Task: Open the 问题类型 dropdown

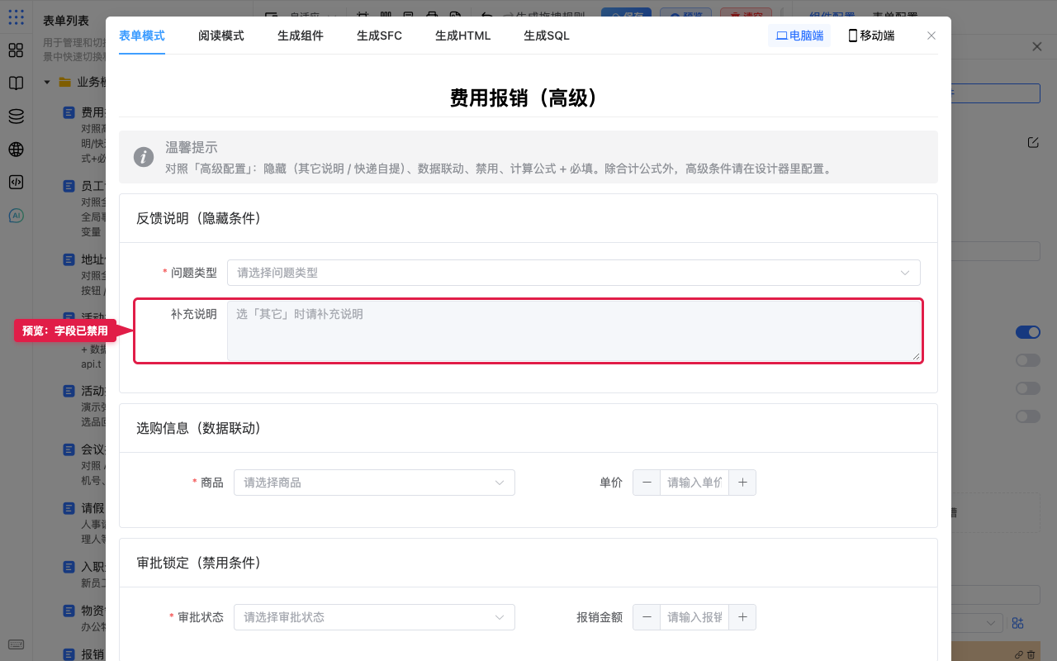Action: pos(574,273)
